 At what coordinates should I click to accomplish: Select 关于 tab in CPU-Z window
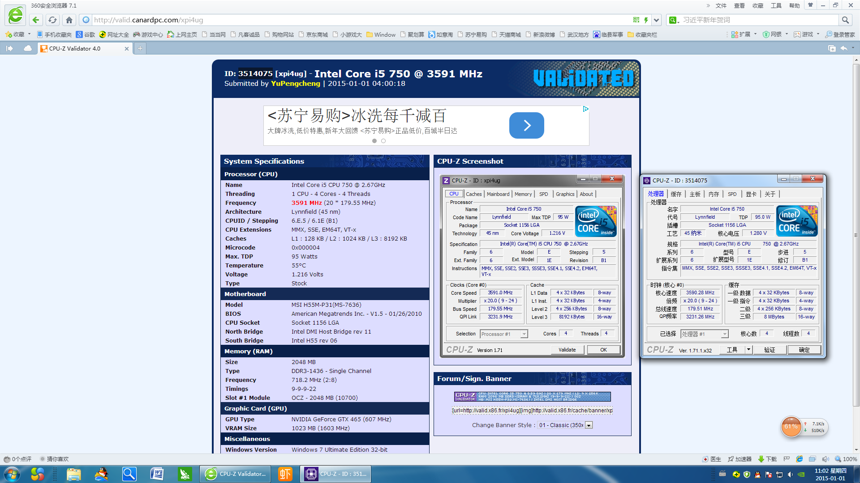[x=770, y=194]
